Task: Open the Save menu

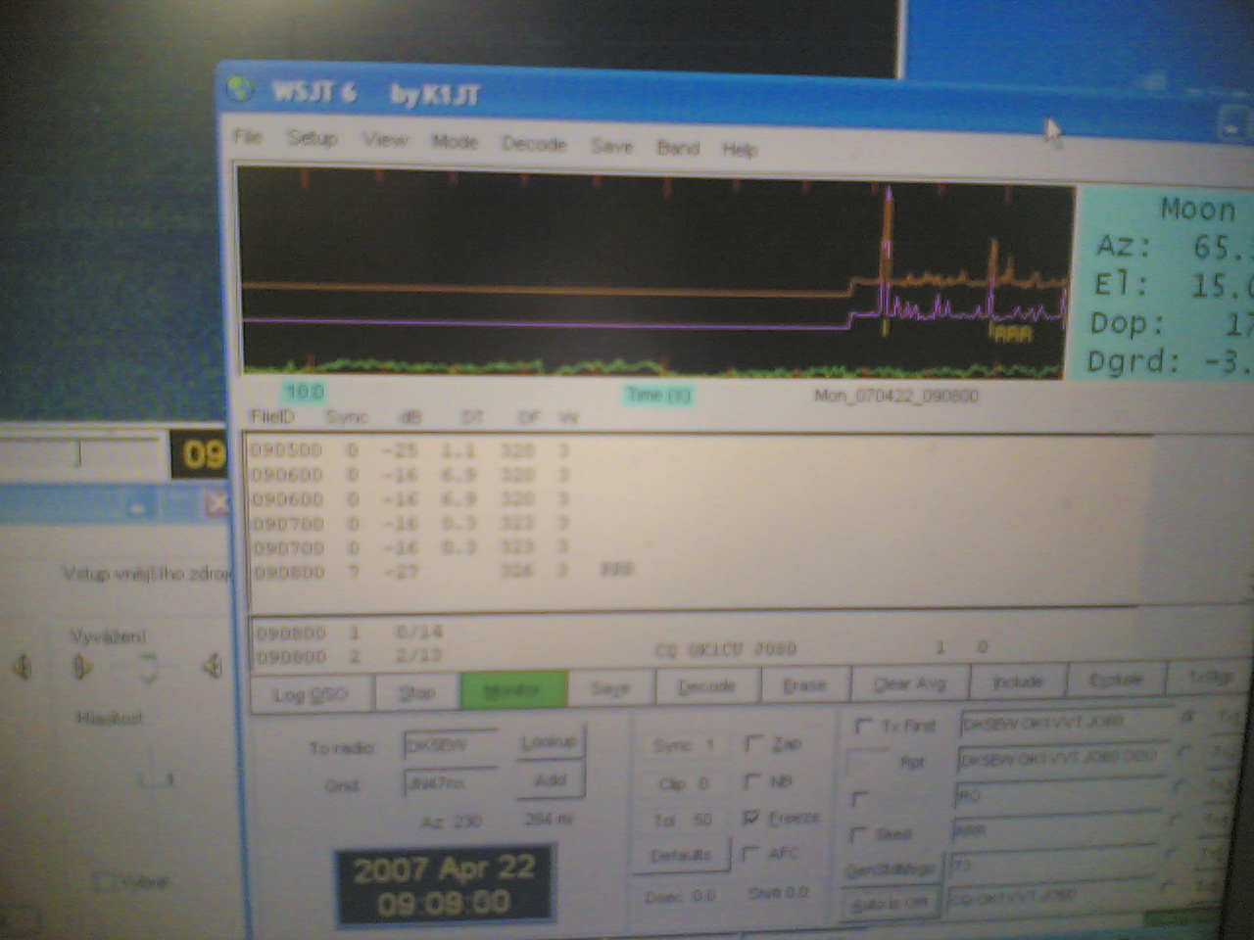Action: [611, 146]
